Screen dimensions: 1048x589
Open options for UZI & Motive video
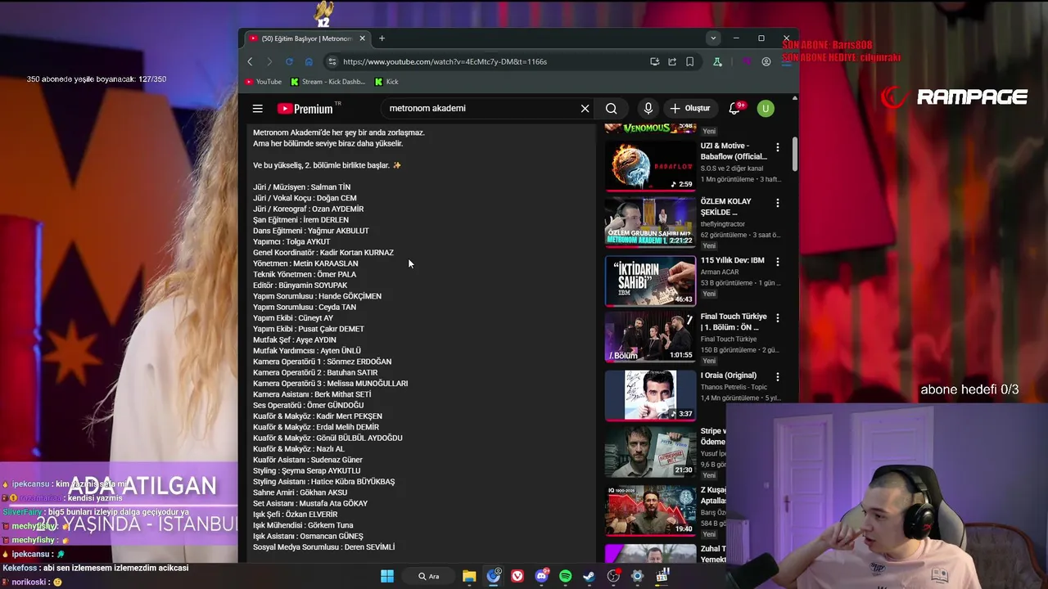[x=778, y=147]
